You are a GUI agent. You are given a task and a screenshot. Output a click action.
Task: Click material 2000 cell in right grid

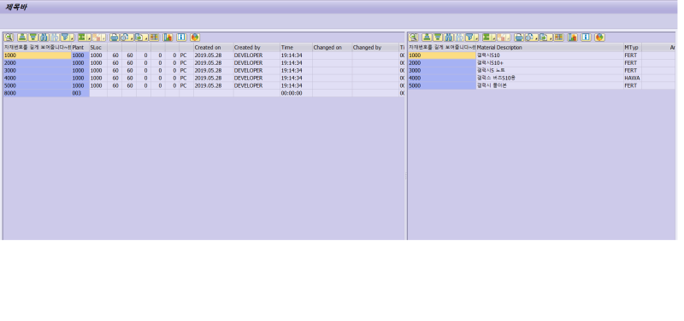coord(441,63)
